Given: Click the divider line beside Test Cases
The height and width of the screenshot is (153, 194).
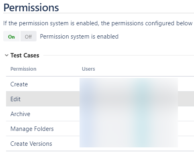Looking at the screenshot, I should pyautogui.click(x=118, y=55).
